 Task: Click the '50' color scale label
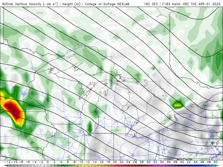point(215,162)
